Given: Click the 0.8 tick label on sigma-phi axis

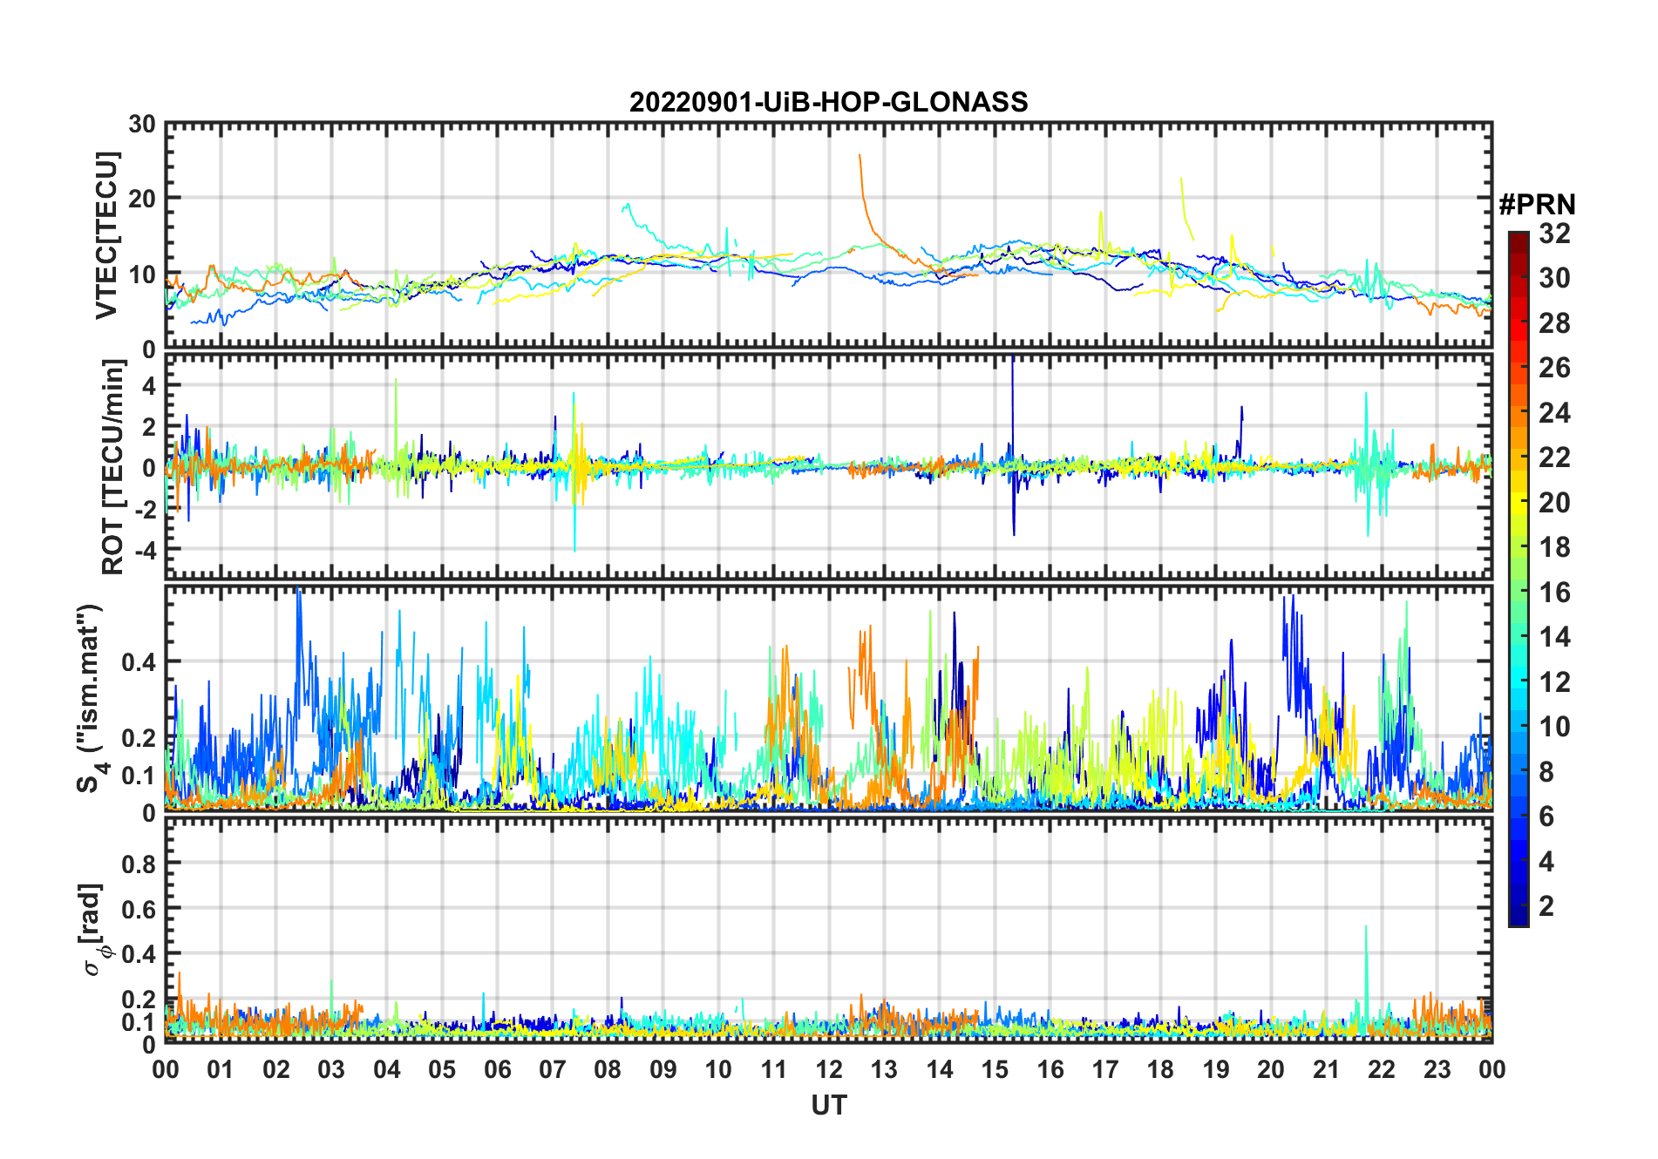Looking at the screenshot, I should pos(139,864).
